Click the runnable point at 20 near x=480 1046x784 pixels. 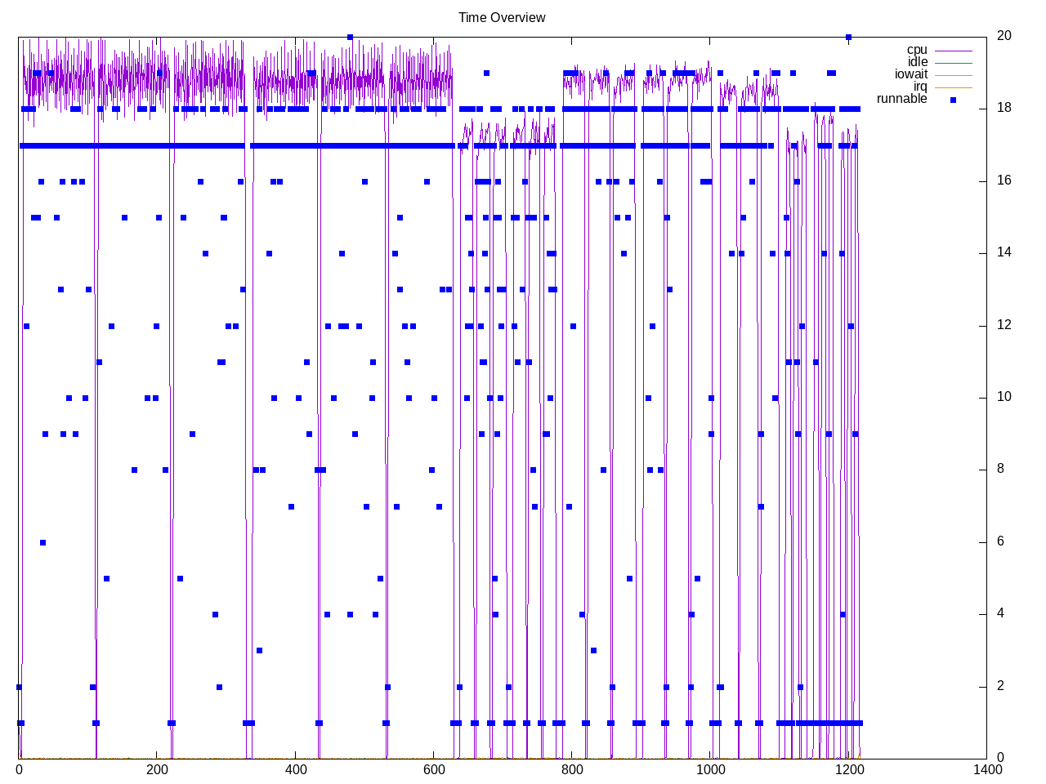click(x=350, y=37)
